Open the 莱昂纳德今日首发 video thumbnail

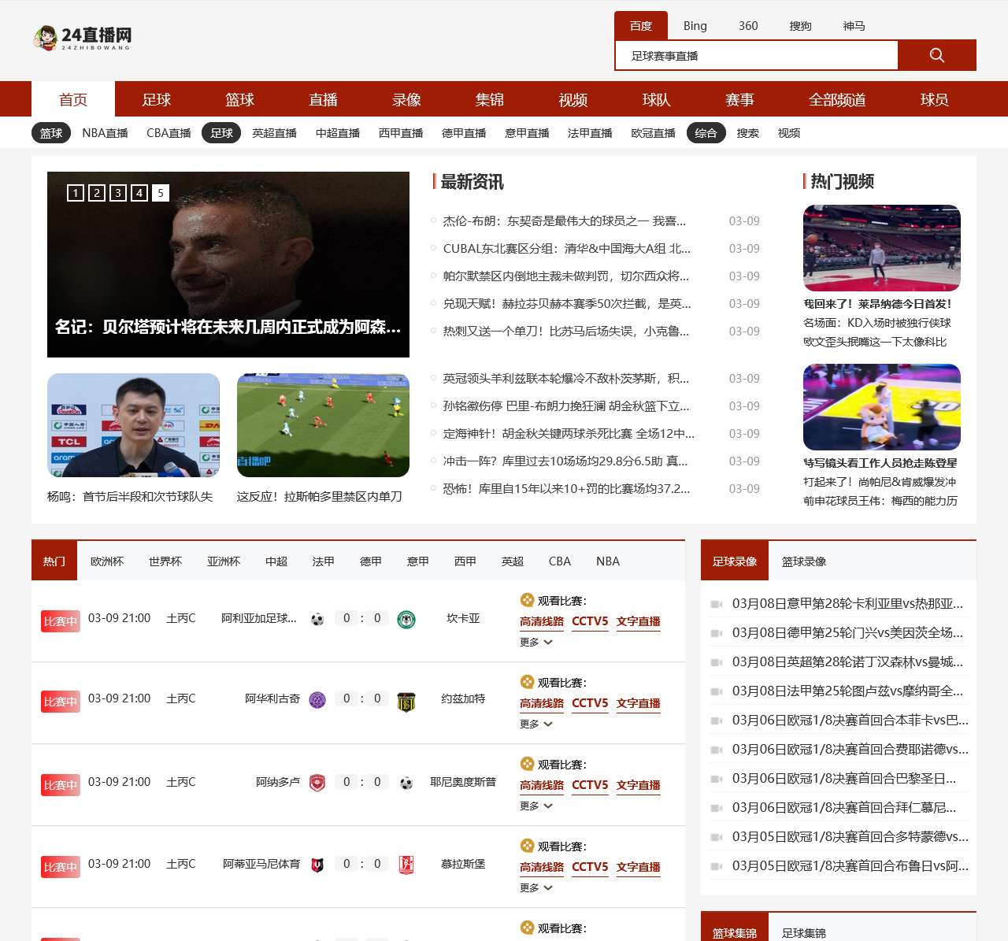(882, 248)
